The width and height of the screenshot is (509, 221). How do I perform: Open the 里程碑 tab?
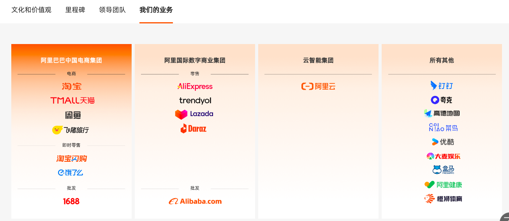click(x=75, y=10)
